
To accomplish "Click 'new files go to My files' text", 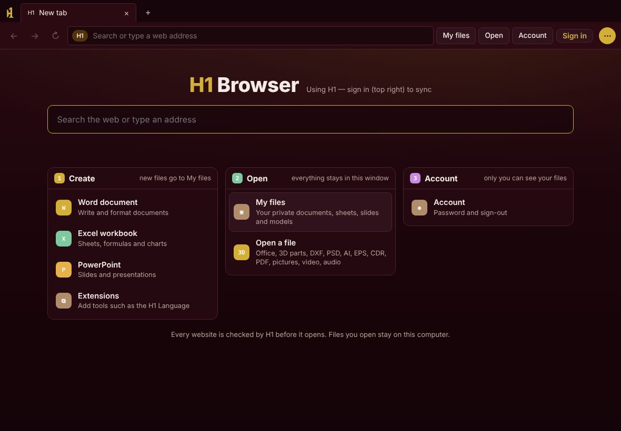I will tap(175, 178).
